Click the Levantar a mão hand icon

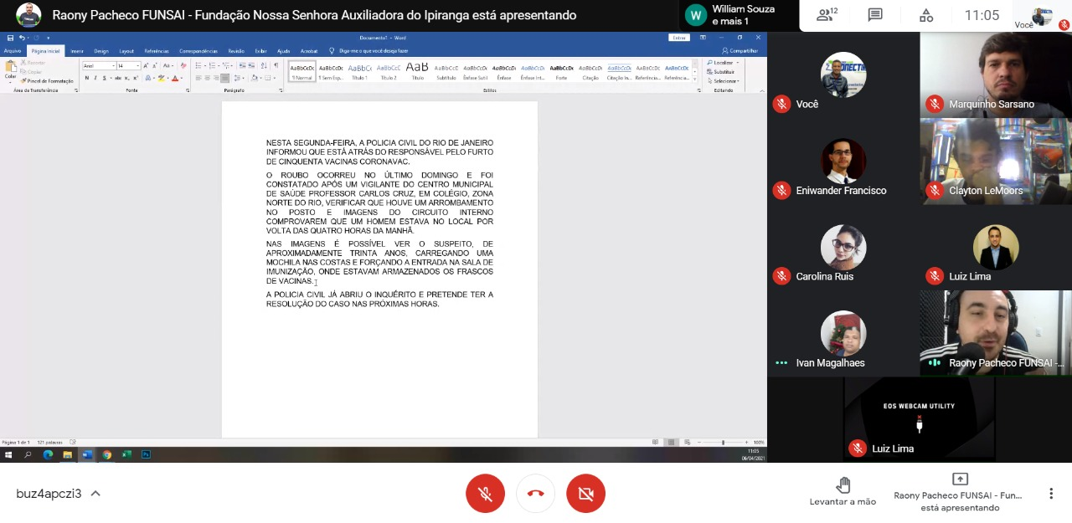843,485
